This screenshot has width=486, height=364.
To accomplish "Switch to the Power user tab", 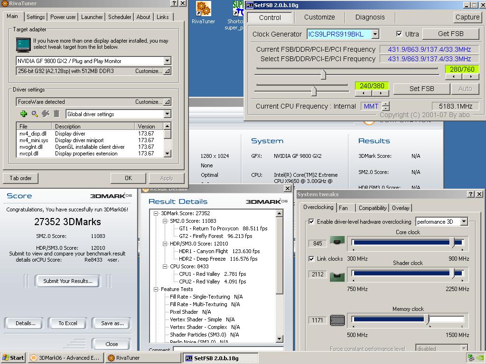I will (x=63, y=17).
